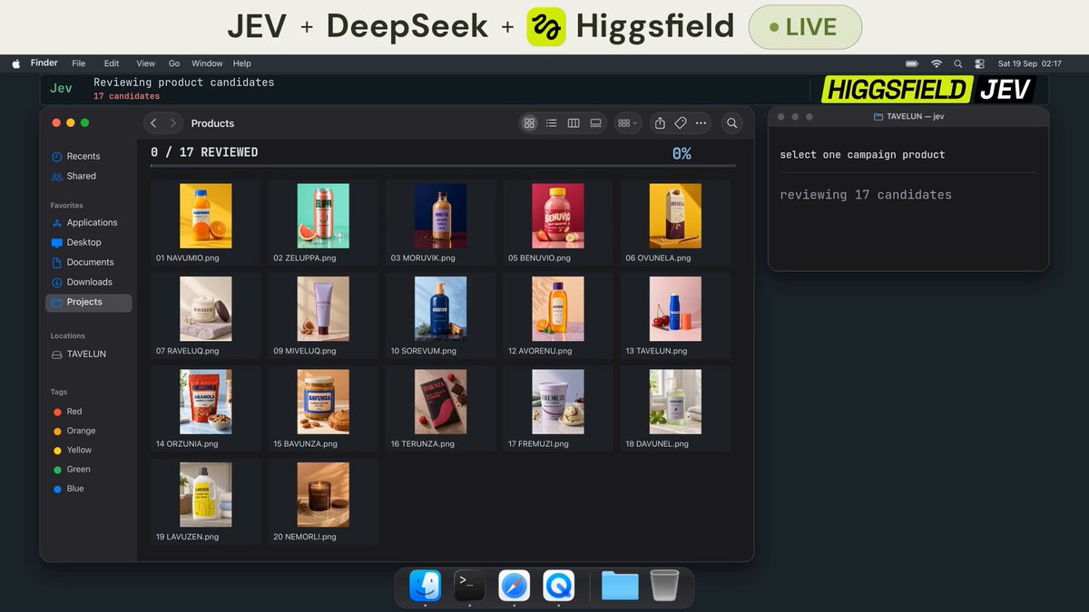Open the Help menu

[242, 63]
